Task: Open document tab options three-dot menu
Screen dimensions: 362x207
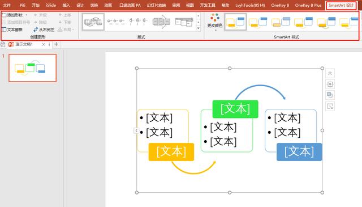Action: click(x=49, y=44)
